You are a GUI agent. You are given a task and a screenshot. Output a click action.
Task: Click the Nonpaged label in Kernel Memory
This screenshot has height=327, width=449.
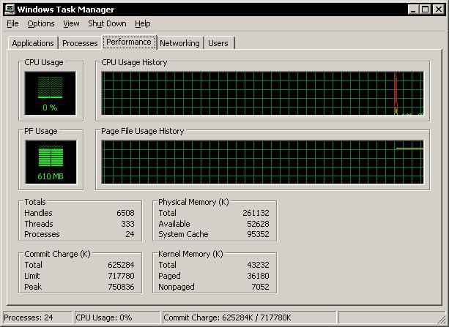click(x=177, y=287)
